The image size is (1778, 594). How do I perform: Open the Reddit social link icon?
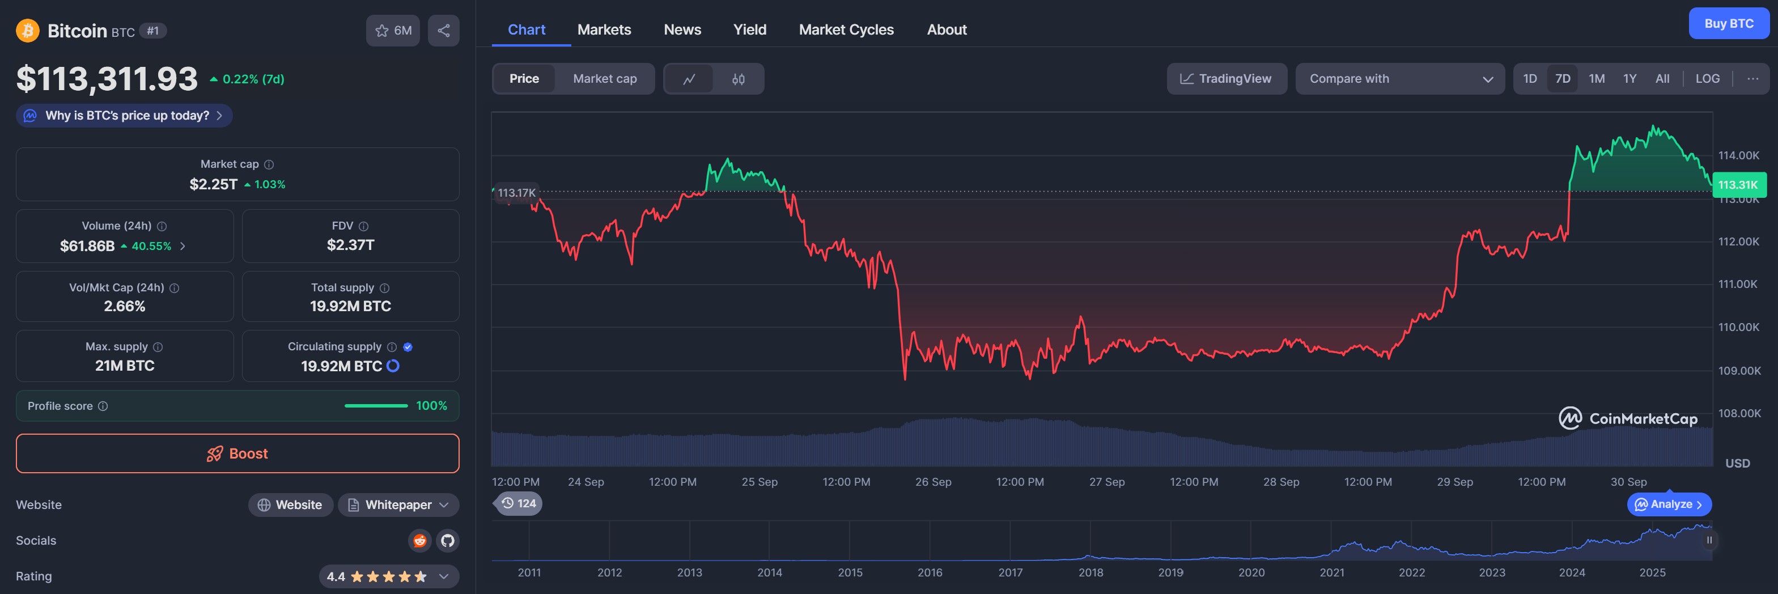point(419,540)
